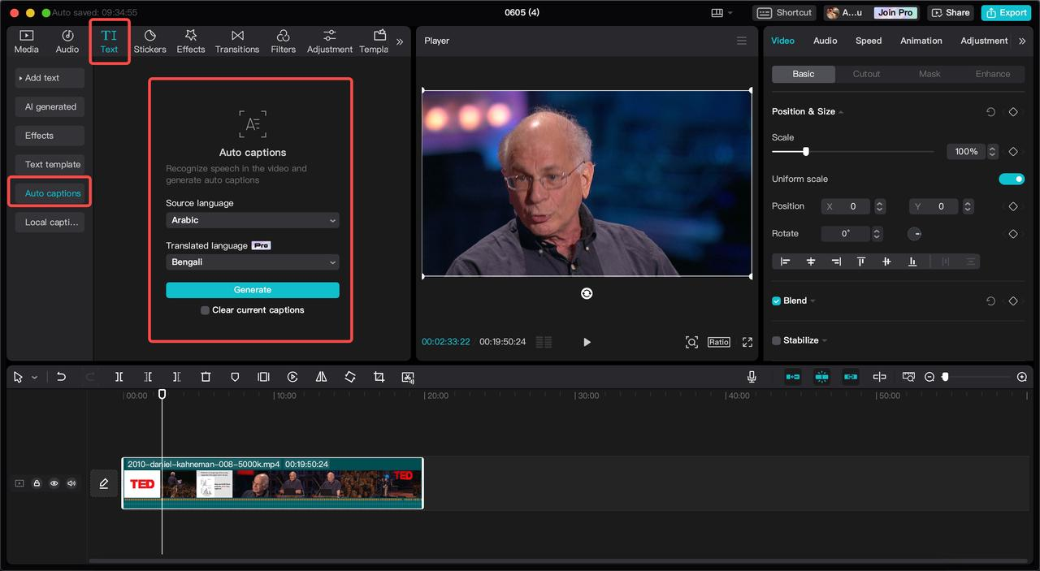
Task: Open the Stickers tab
Action: coord(149,41)
